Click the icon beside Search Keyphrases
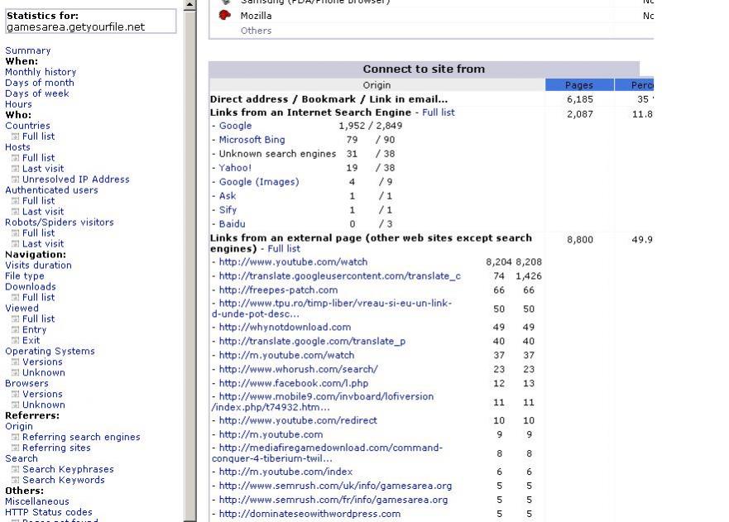The width and height of the screenshot is (729, 522). pyautogui.click(x=16, y=469)
